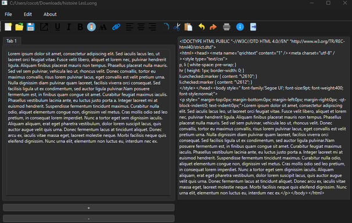Undo the last action
This screenshot has width=352, height=223.
coord(202,27)
